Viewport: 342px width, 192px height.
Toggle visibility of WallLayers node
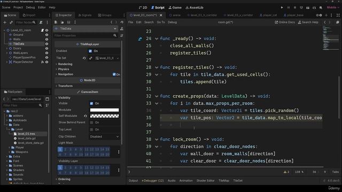(x=46, y=53)
